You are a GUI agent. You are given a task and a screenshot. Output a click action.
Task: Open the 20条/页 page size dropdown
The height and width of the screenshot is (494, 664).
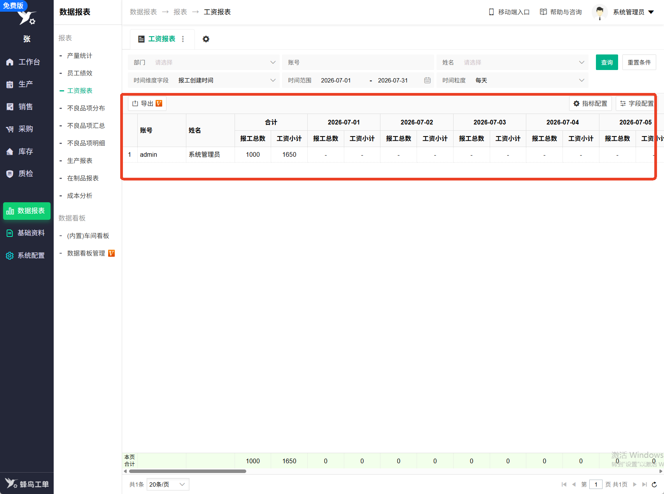168,484
